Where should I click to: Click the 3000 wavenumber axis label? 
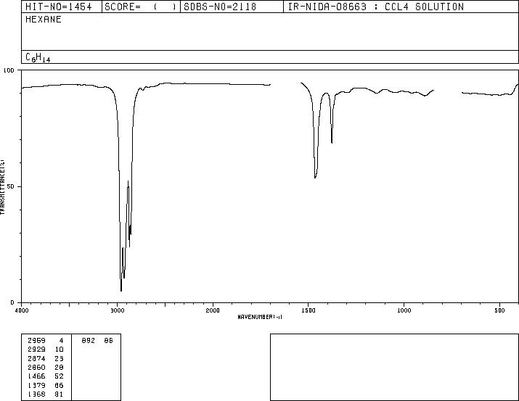117,310
